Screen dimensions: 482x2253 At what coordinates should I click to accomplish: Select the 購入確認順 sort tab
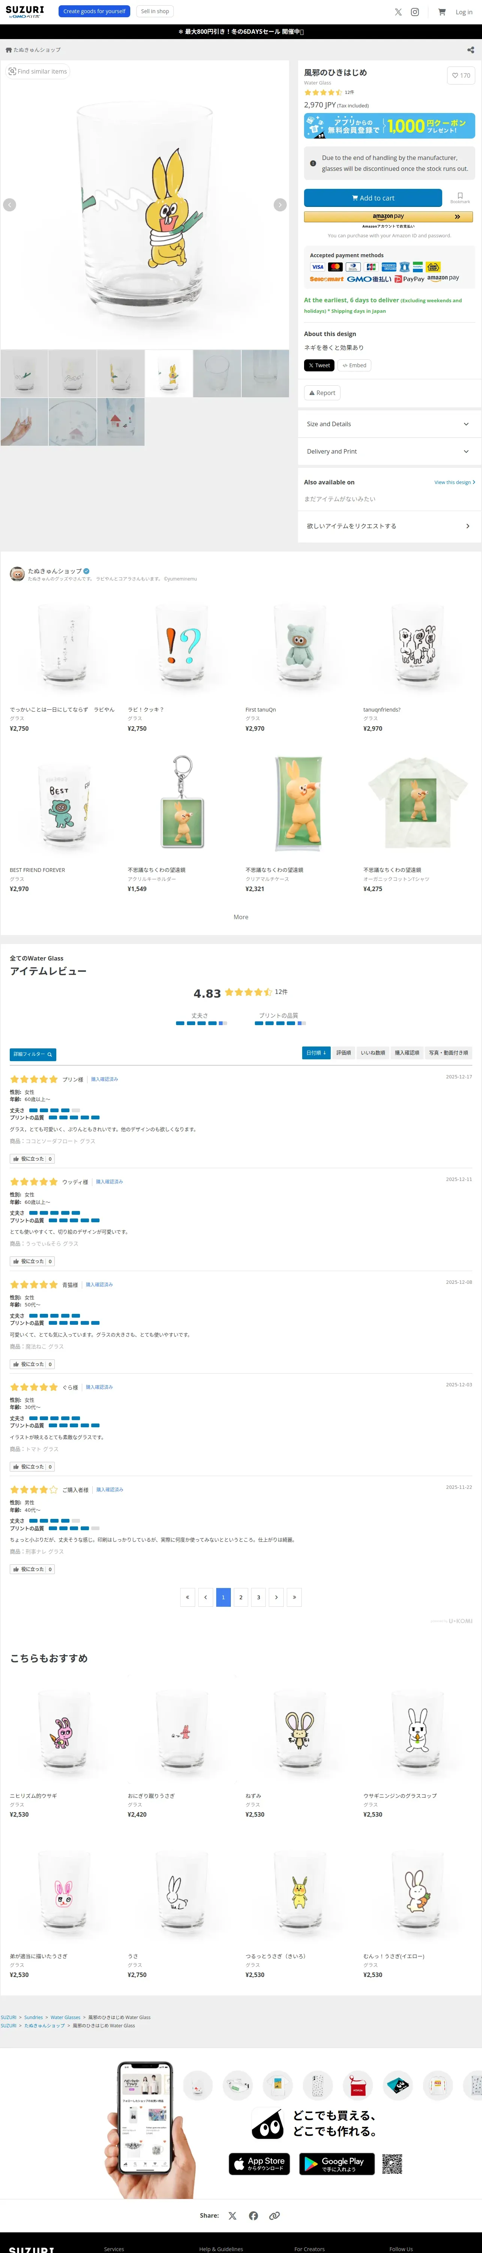(x=407, y=1053)
